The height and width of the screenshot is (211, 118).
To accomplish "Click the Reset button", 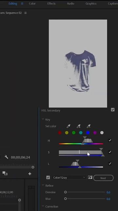I will [x=104, y=178].
